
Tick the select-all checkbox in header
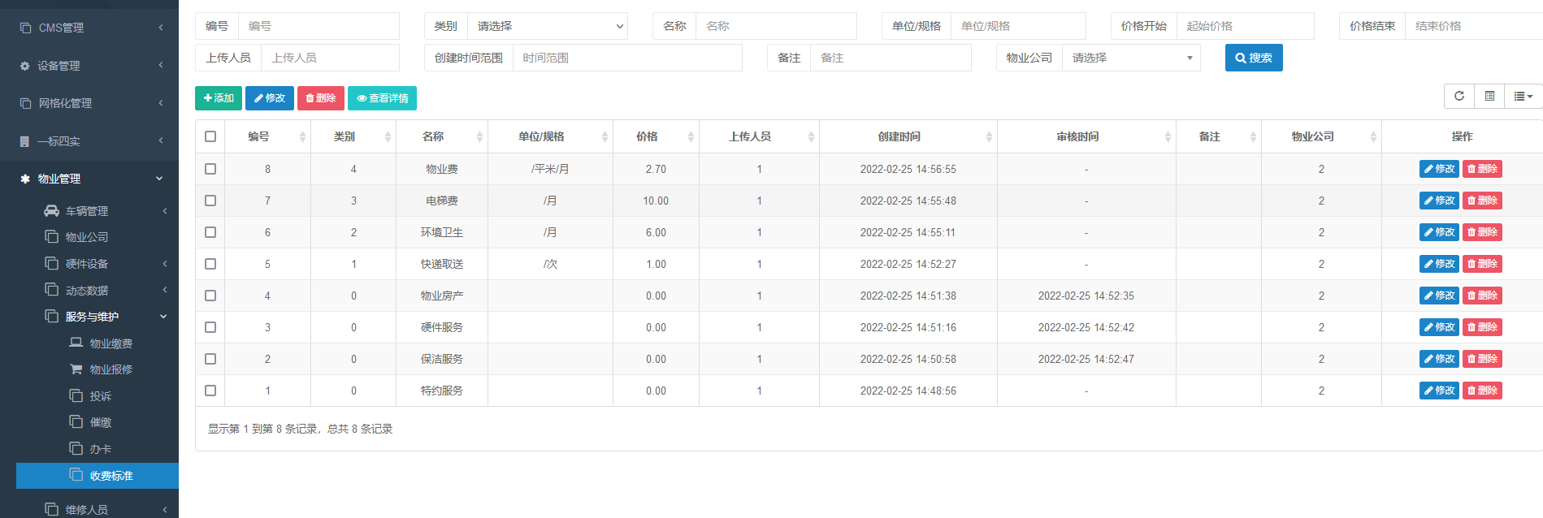click(210, 136)
